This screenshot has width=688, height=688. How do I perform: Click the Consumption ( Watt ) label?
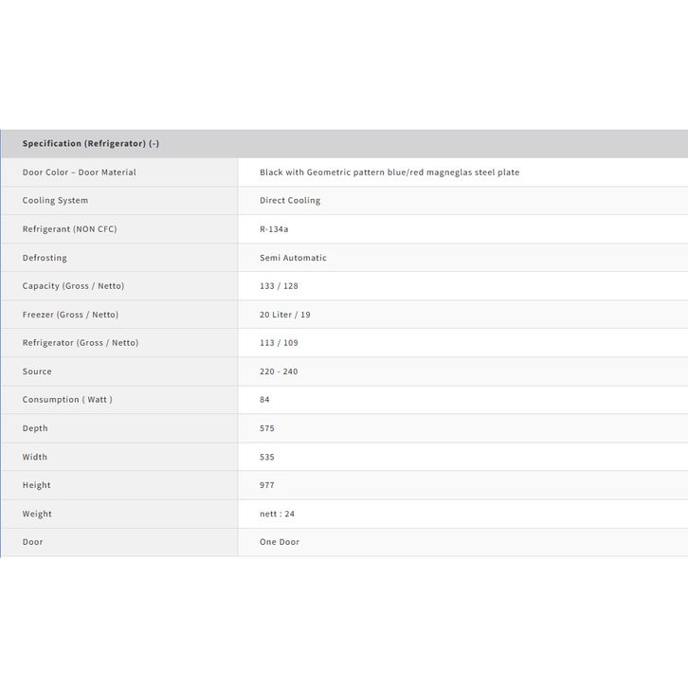[67, 400]
